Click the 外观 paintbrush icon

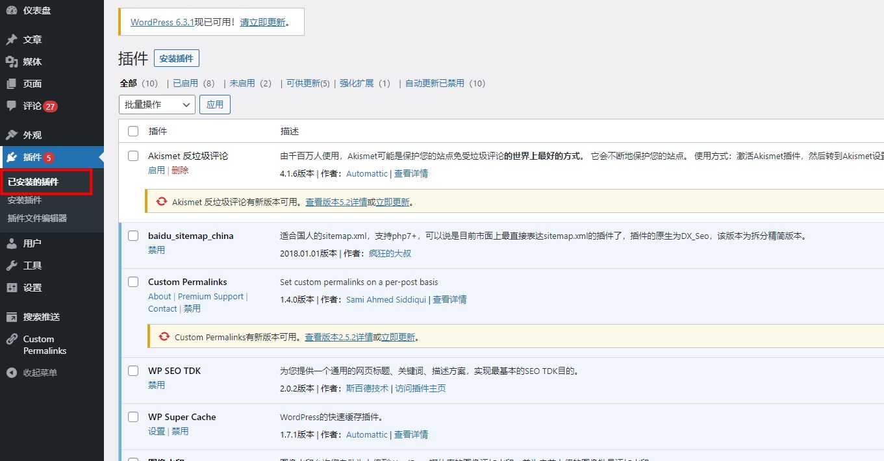tap(12, 135)
